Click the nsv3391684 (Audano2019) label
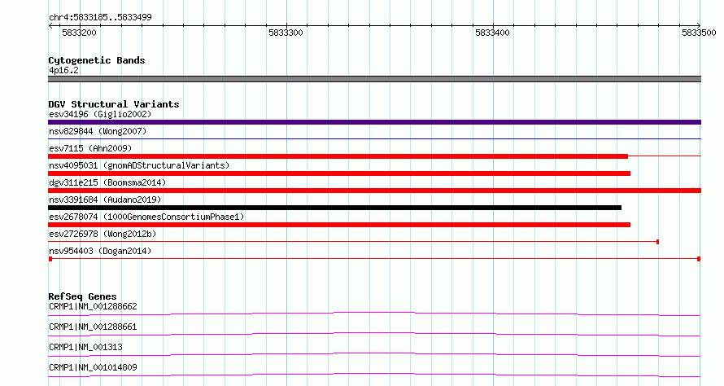Viewport: 724px width, 386px height. (x=105, y=200)
